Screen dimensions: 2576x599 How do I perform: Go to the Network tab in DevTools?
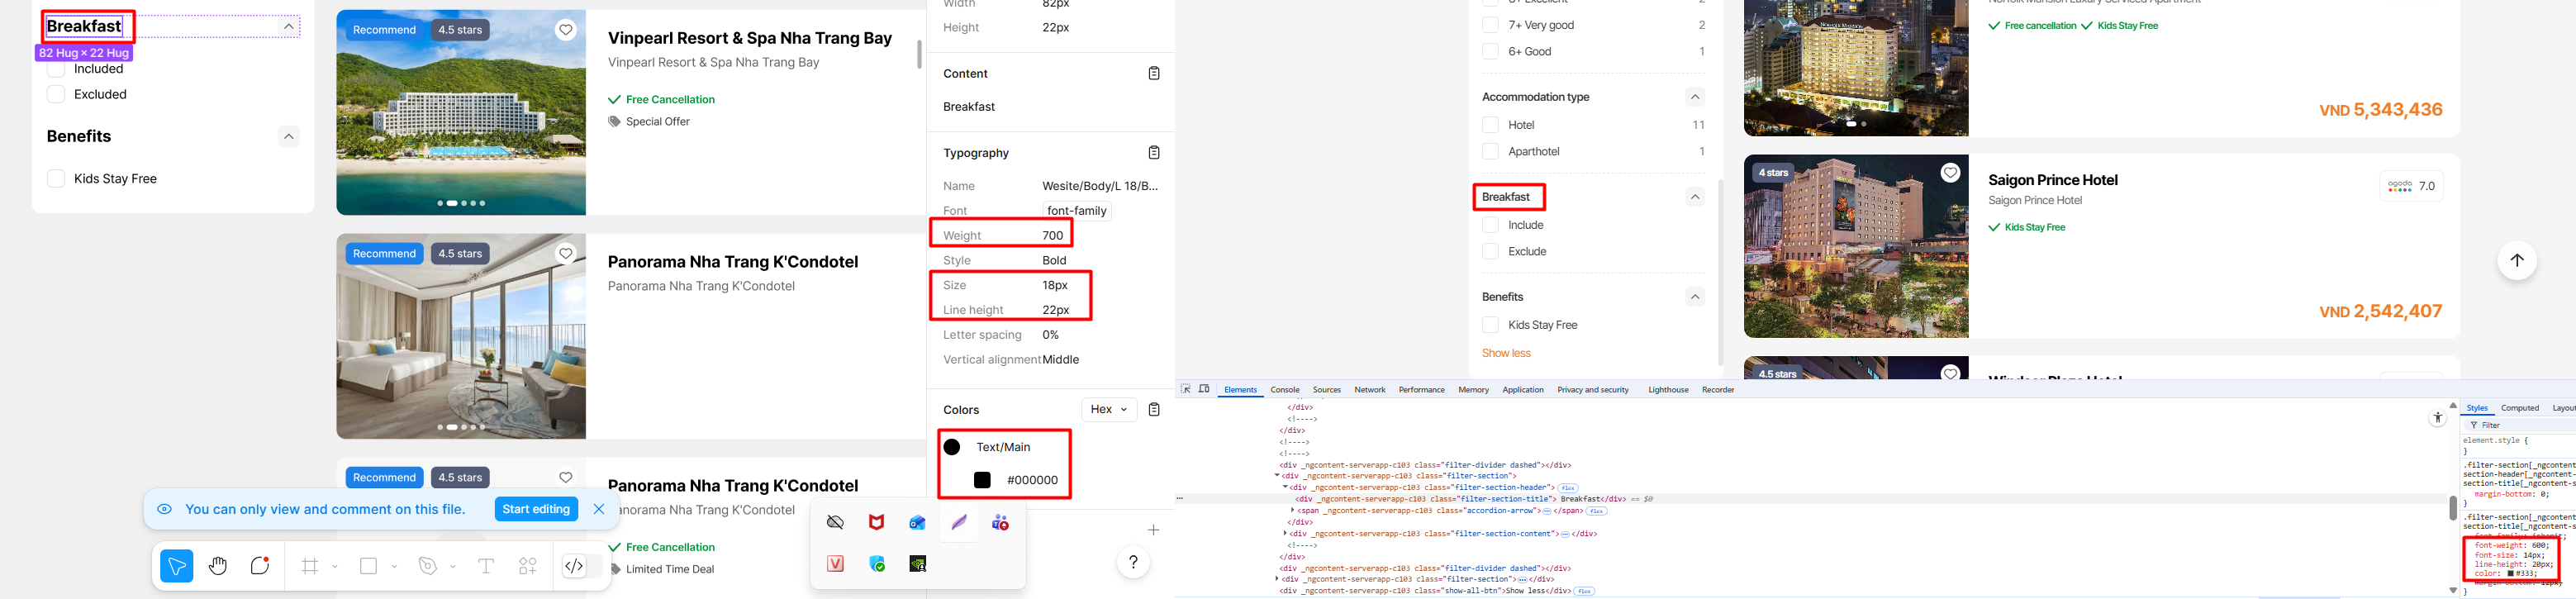[1370, 390]
